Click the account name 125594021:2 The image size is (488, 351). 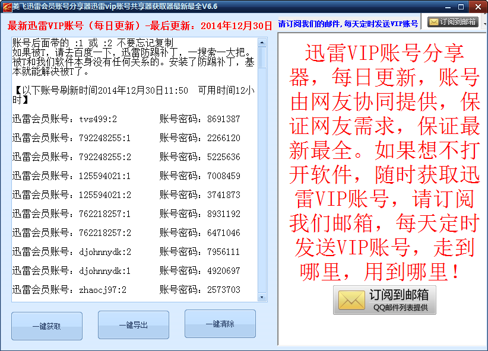click(105, 195)
